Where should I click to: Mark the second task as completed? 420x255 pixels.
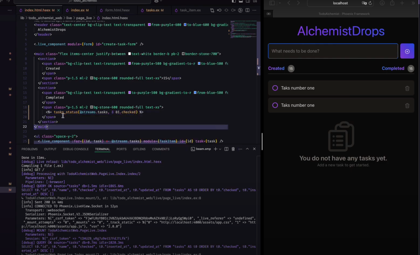[275, 105]
